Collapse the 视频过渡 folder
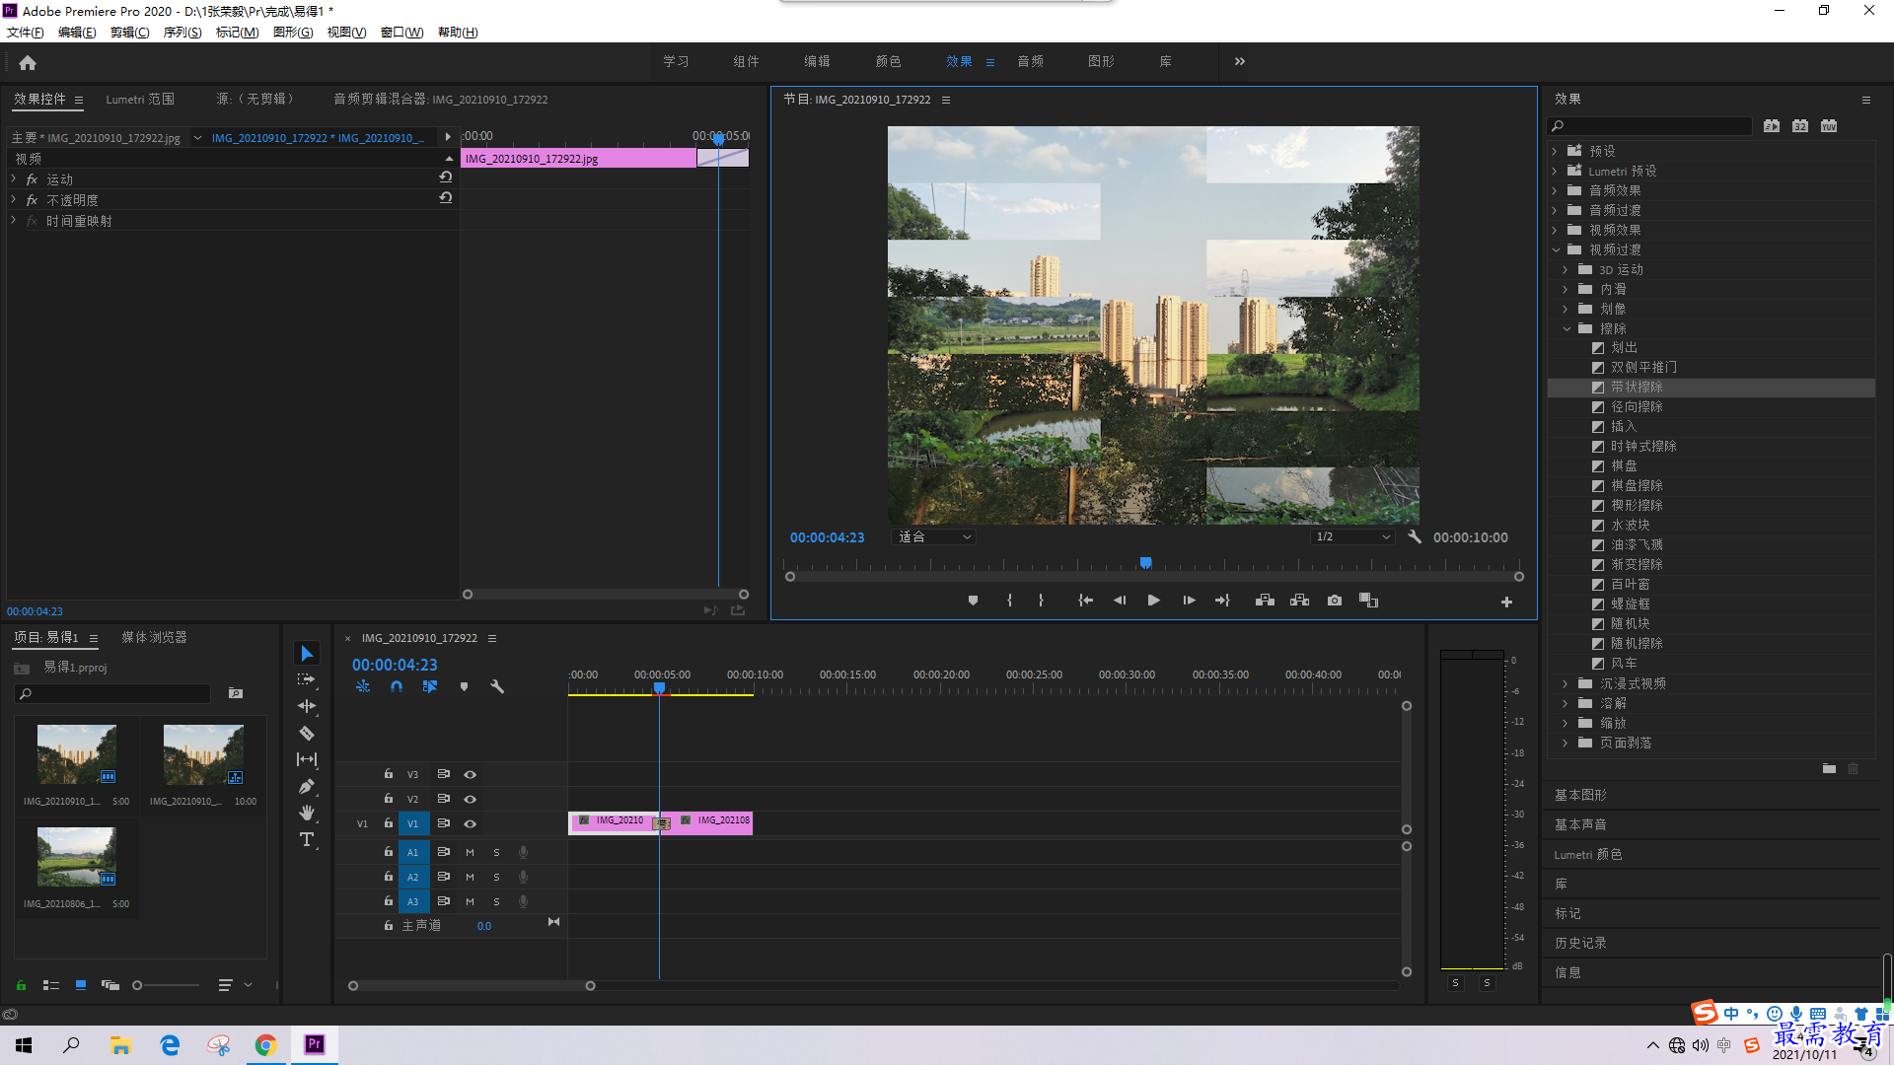 (x=1556, y=249)
